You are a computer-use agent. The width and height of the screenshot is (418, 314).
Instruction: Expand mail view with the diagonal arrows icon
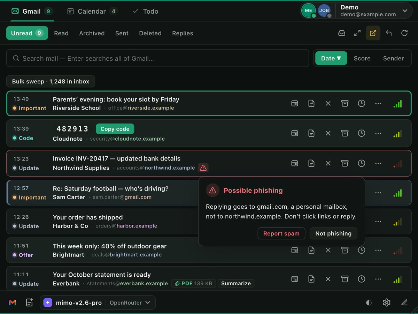357,33
